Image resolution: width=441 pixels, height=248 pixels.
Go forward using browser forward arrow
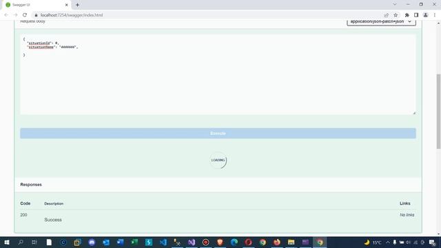15,15
